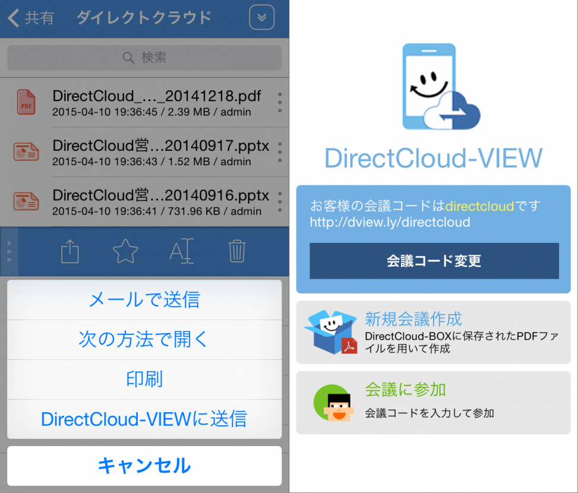The image size is (578, 493).
Task: Tap the star favorite icon
Action: point(125,252)
